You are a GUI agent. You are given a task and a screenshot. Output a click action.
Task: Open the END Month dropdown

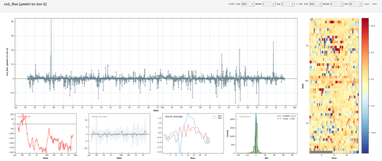(x=337, y=4)
